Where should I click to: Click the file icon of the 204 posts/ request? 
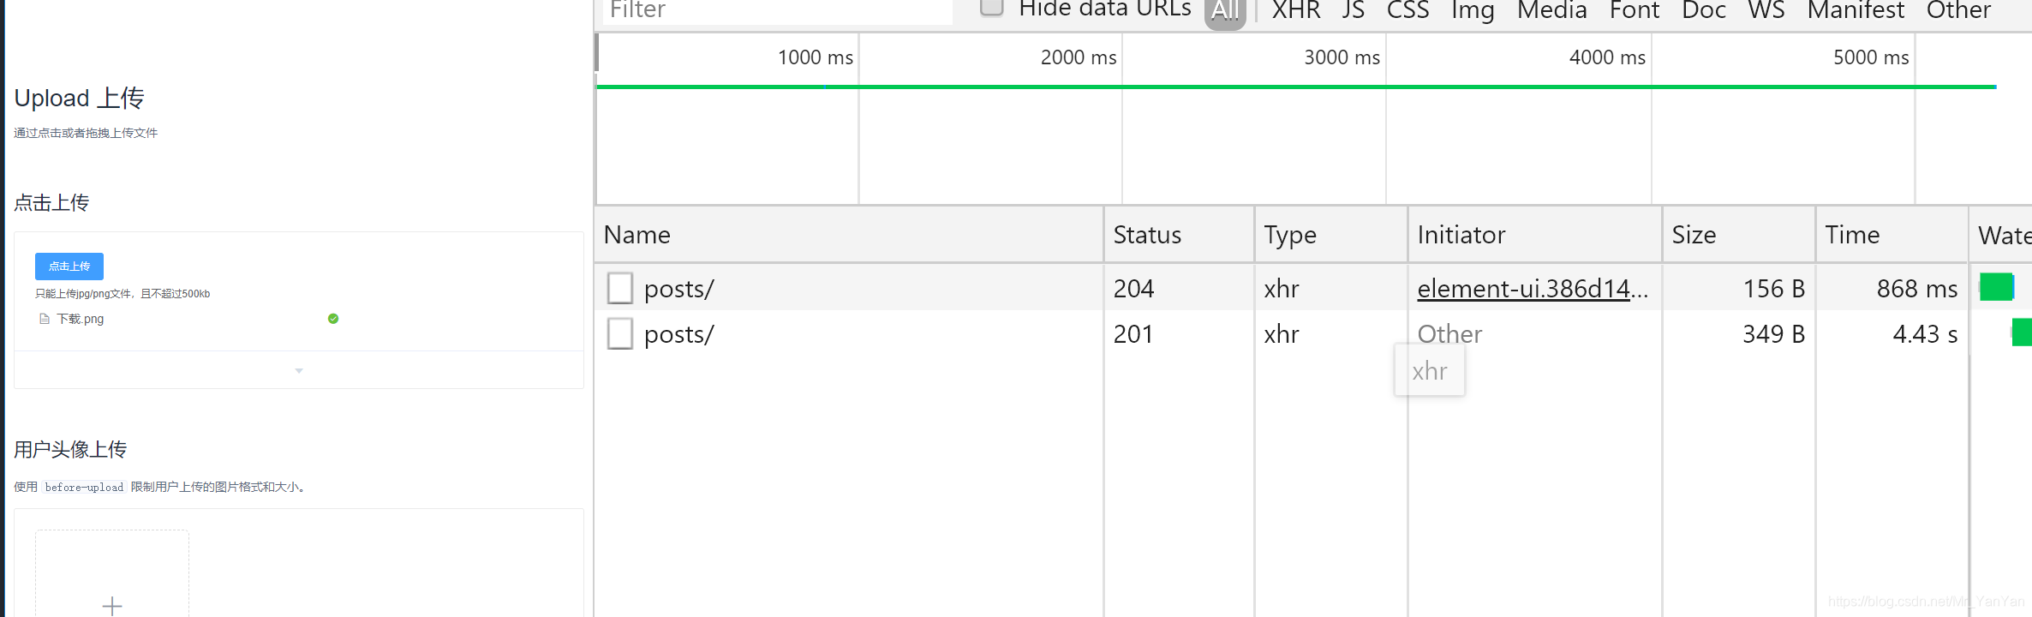coord(619,289)
